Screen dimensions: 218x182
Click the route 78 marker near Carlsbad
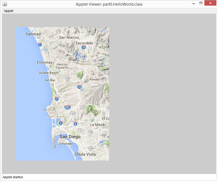click(59, 31)
